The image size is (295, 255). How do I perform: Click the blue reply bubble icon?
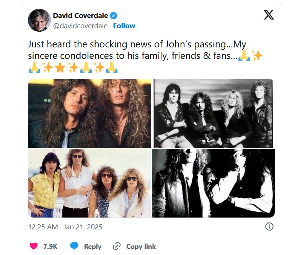(x=74, y=246)
